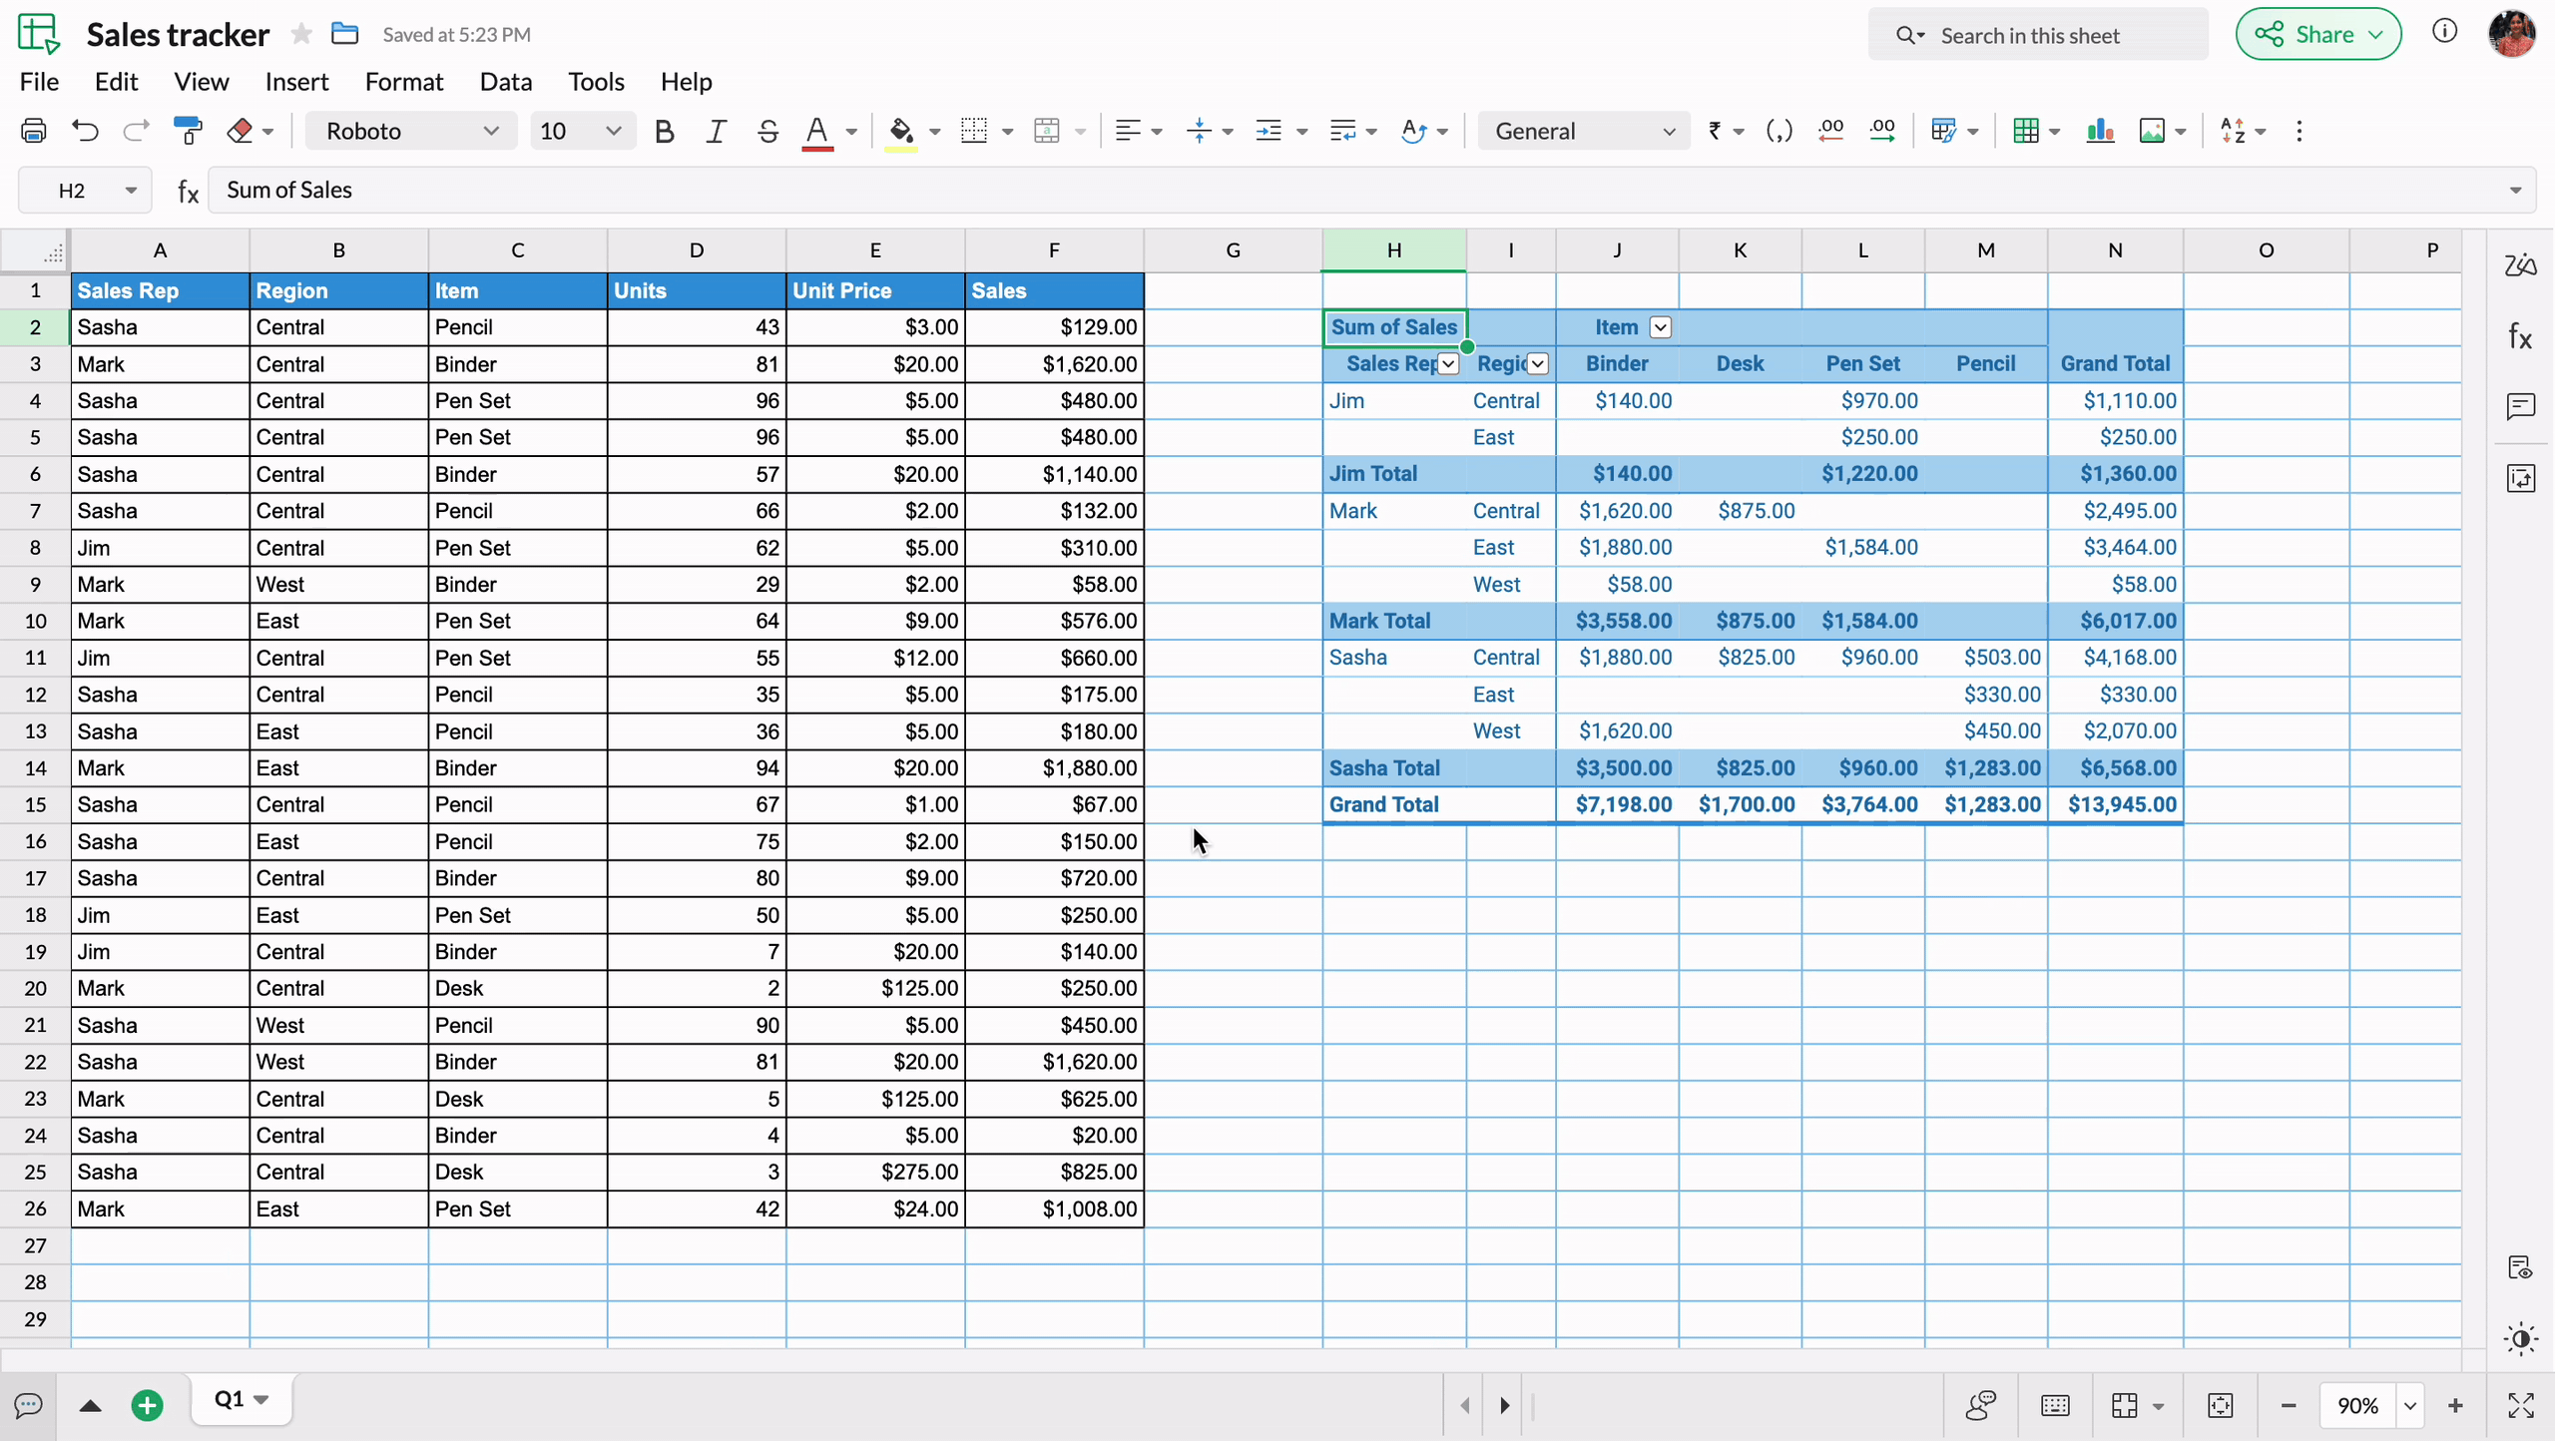Open the sort A-Z icon
Screen dimensions: 2555x1441
(x=2233, y=131)
